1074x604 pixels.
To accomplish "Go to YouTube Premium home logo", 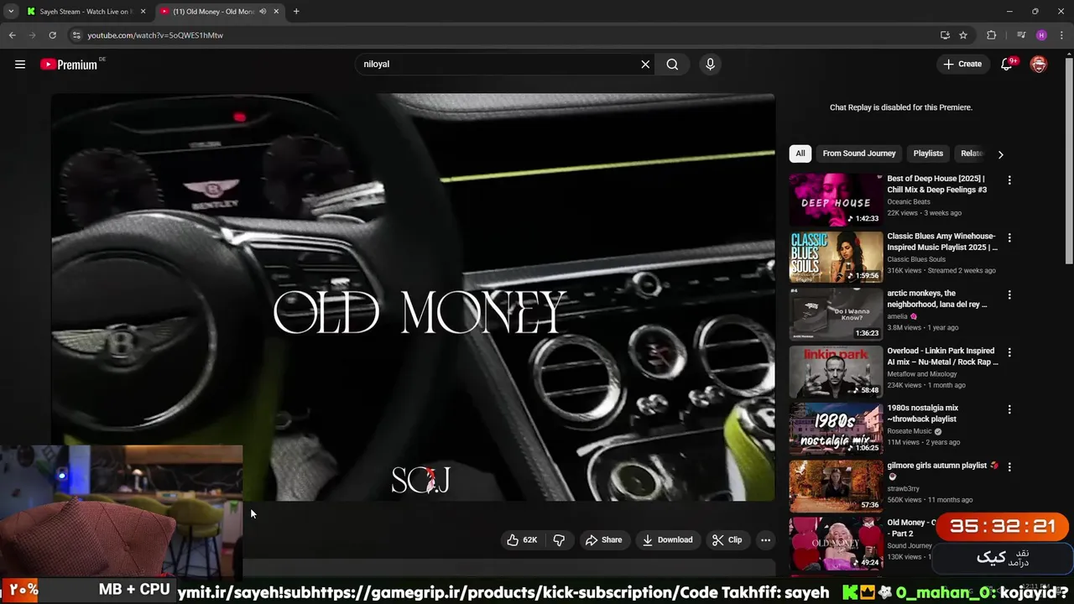I will coord(69,65).
